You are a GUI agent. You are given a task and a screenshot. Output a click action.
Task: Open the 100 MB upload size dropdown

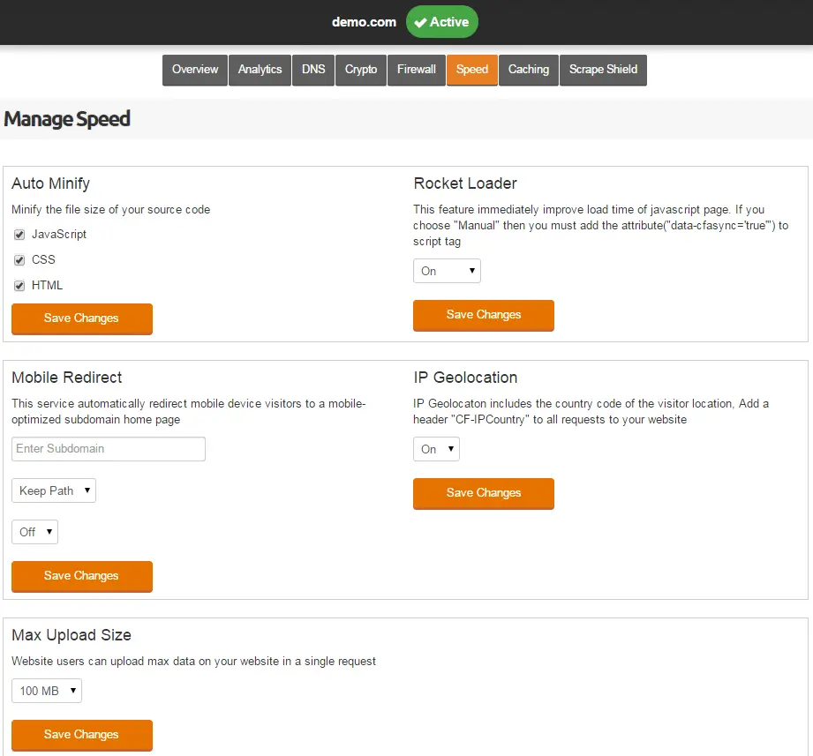click(x=47, y=691)
